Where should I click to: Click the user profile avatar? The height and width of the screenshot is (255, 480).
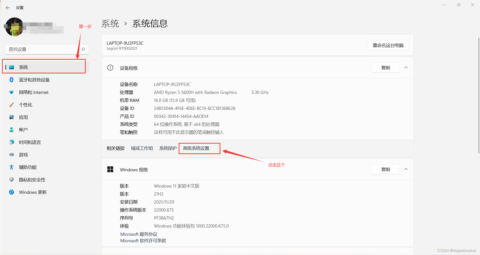pyautogui.click(x=14, y=27)
